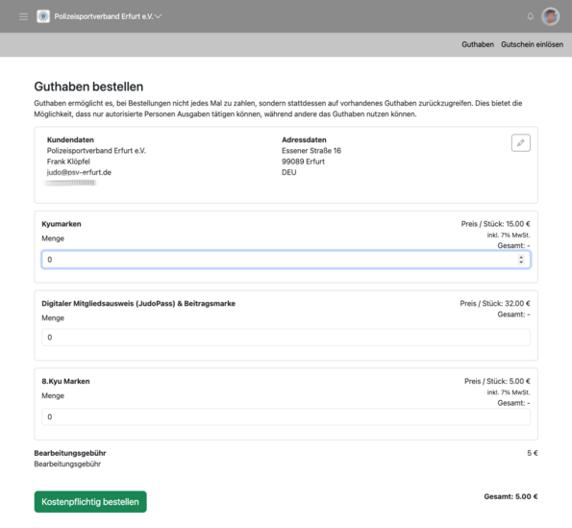This screenshot has height=528, width=572.
Task: Decrease the Kyumarken quantity with stepper down arrow
Action: coord(521,262)
